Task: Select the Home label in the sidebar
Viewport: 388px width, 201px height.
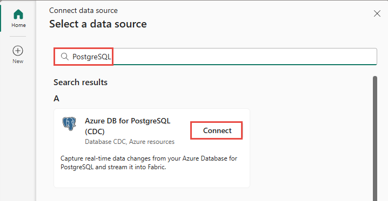Action: pos(18,25)
